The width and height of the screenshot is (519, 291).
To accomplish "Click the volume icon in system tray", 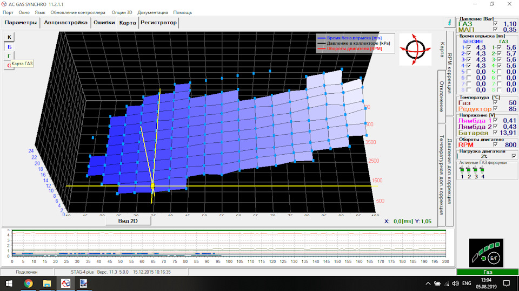I will coord(455,283).
